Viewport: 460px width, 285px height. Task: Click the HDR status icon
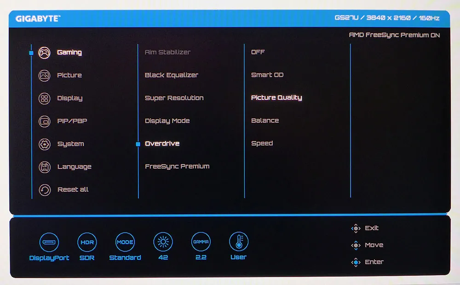click(x=87, y=242)
